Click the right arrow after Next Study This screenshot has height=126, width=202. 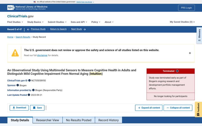pos(84,29)
